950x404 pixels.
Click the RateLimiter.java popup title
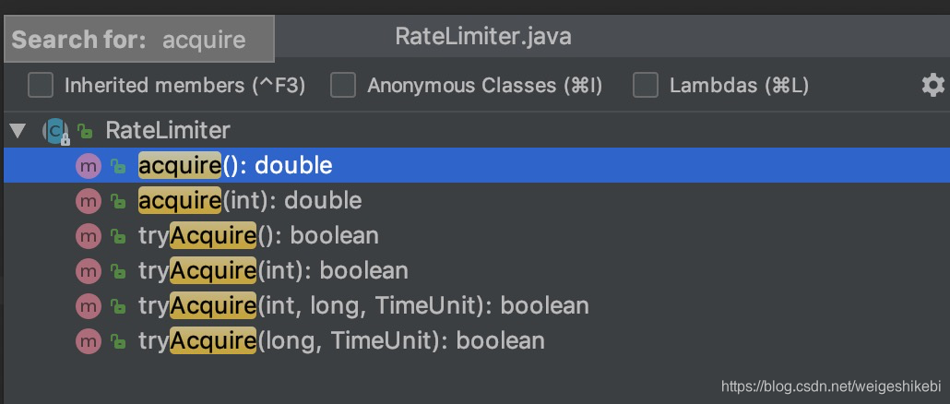(x=483, y=36)
